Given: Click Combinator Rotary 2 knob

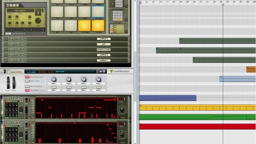Looking at the screenshot, I should [x=69, y=79].
